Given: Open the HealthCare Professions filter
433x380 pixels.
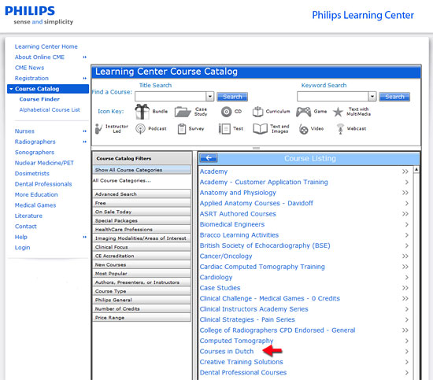Looking at the screenshot, I should [142, 229].
